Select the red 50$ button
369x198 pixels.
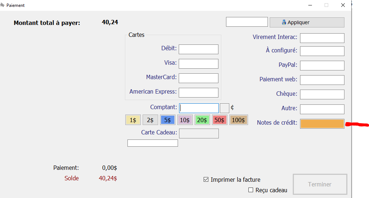point(220,120)
